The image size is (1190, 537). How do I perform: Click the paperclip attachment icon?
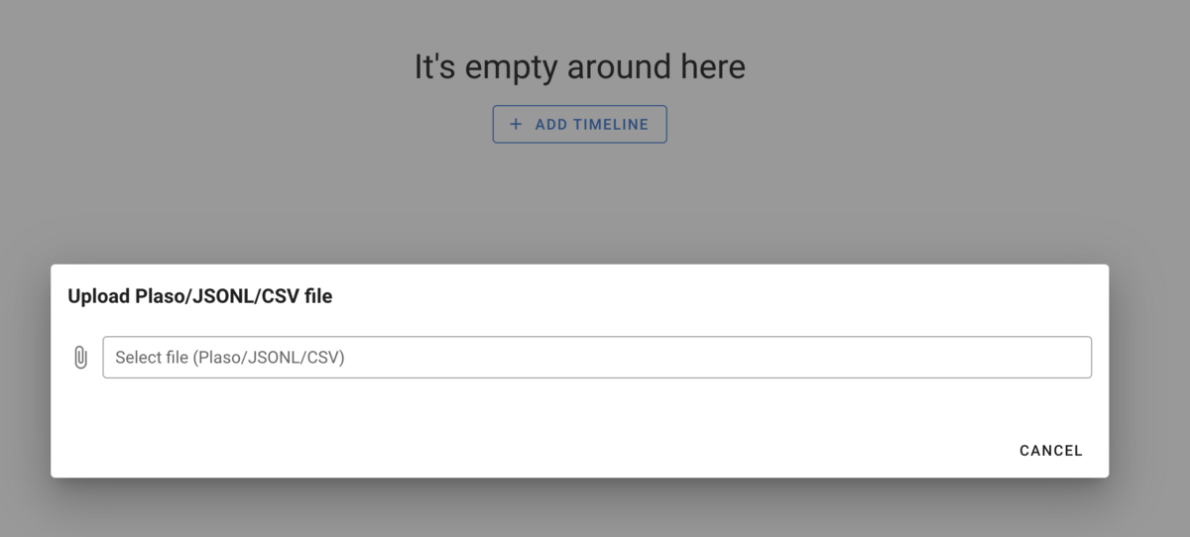tap(80, 358)
